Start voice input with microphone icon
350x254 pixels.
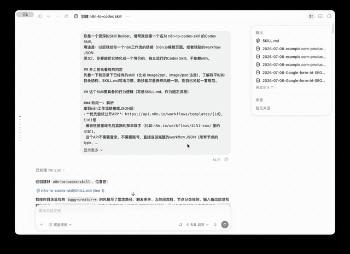click(x=215, y=225)
